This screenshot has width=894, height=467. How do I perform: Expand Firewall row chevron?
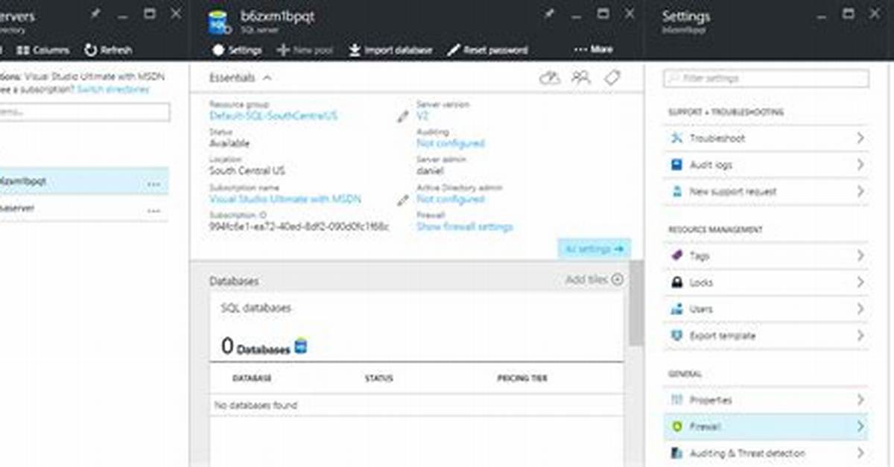click(860, 427)
